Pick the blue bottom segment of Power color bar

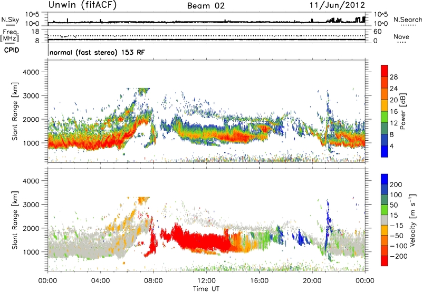point(385,151)
